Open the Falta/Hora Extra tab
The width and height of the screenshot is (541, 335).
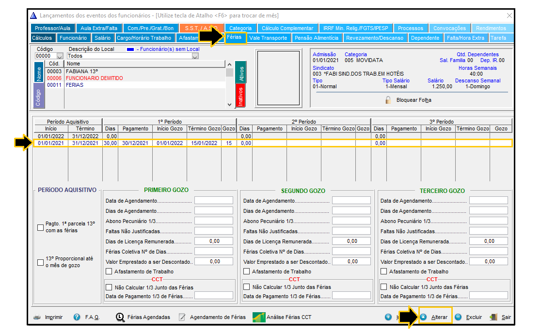pyautogui.click(x=465, y=38)
